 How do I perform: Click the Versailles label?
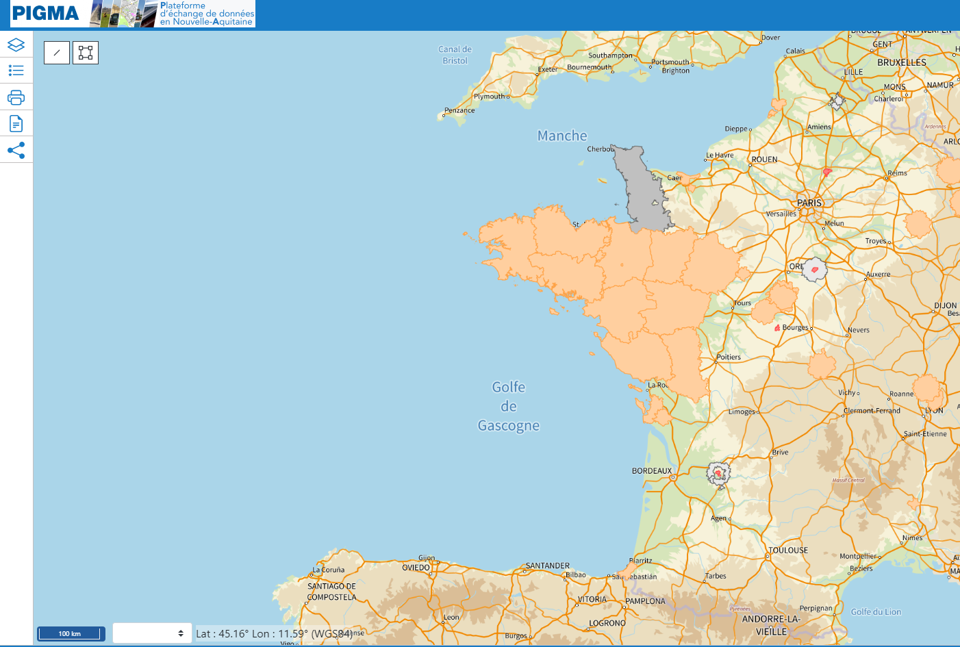coord(781,214)
